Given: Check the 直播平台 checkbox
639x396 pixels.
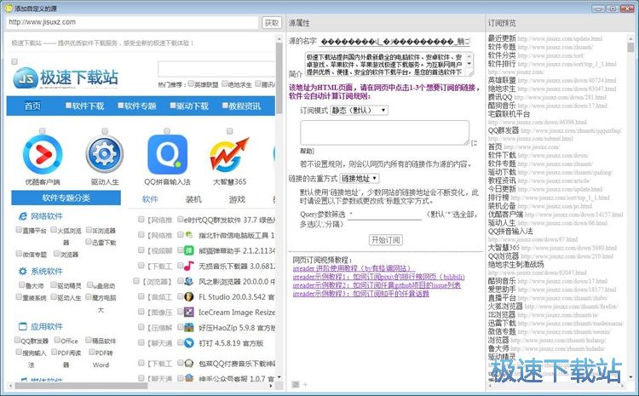Looking at the screenshot, I should click(x=19, y=230).
